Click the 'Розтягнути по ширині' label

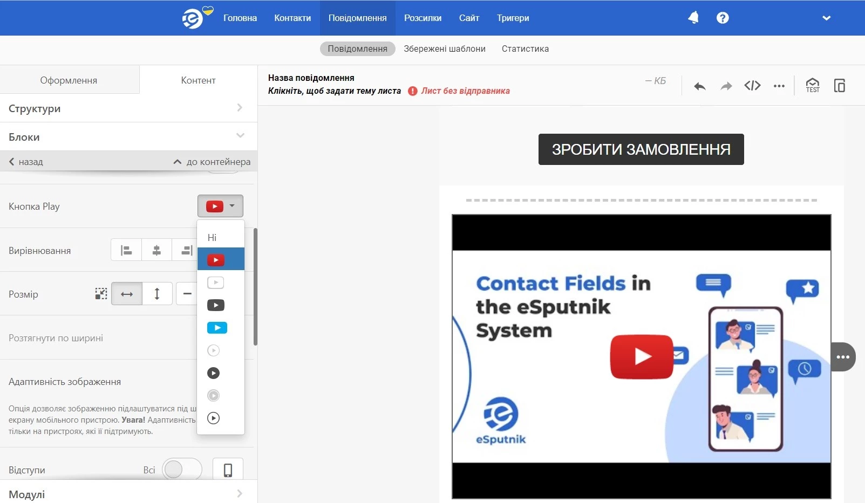click(x=56, y=338)
